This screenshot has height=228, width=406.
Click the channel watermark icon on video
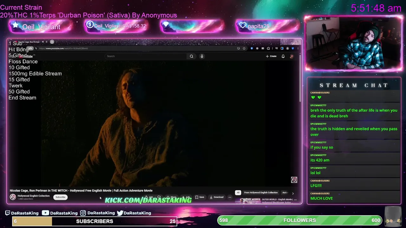pos(294,180)
